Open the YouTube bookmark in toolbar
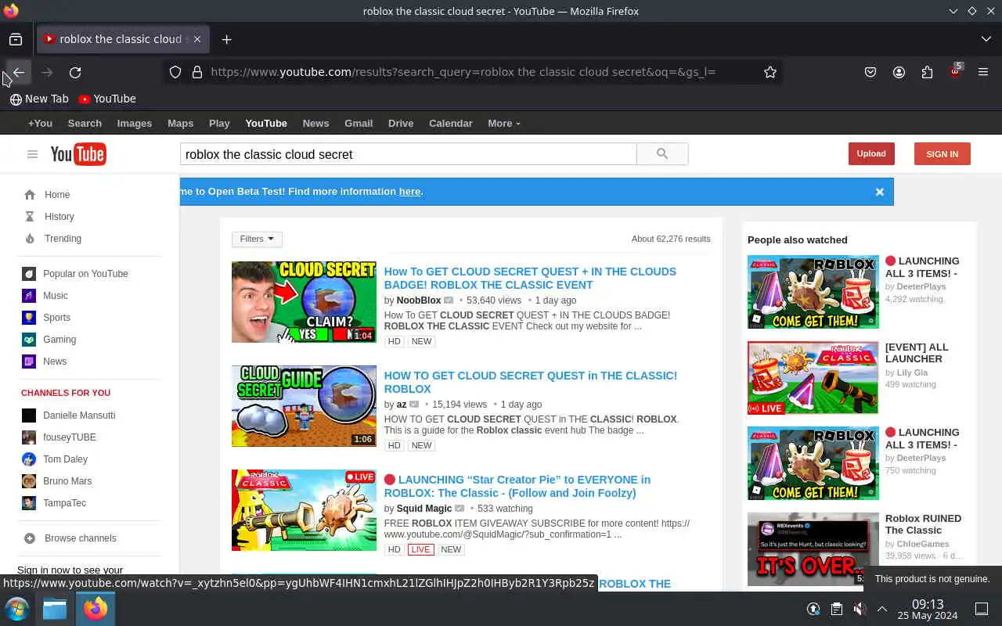 [107, 99]
